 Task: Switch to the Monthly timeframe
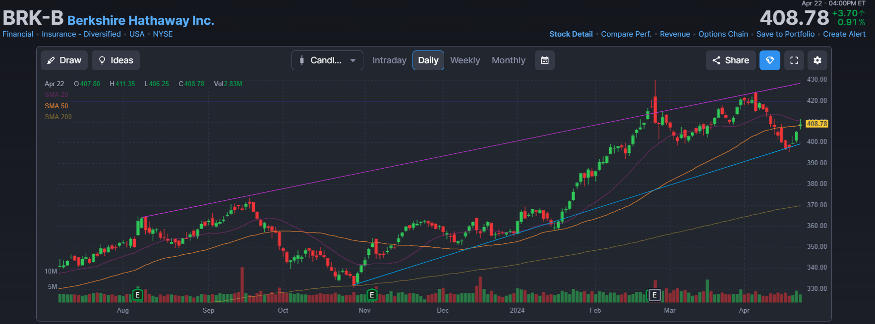coord(509,60)
